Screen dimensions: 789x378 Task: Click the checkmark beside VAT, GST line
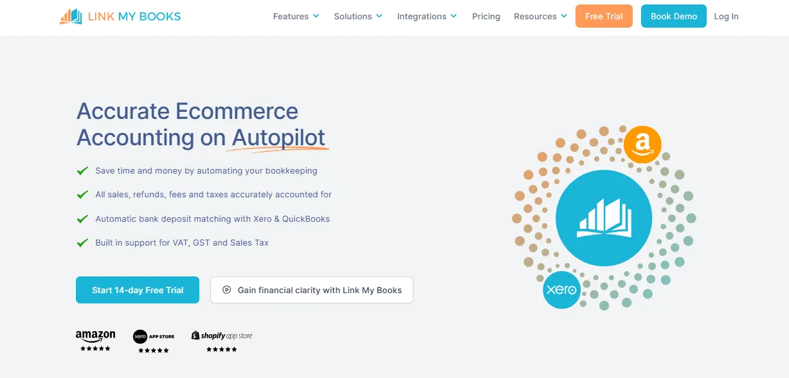82,242
